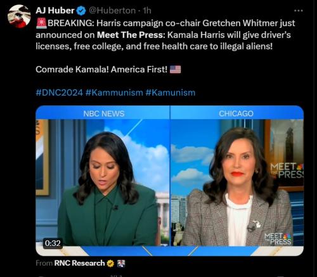Open the three-dot more options menu

pyautogui.click(x=299, y=11)
